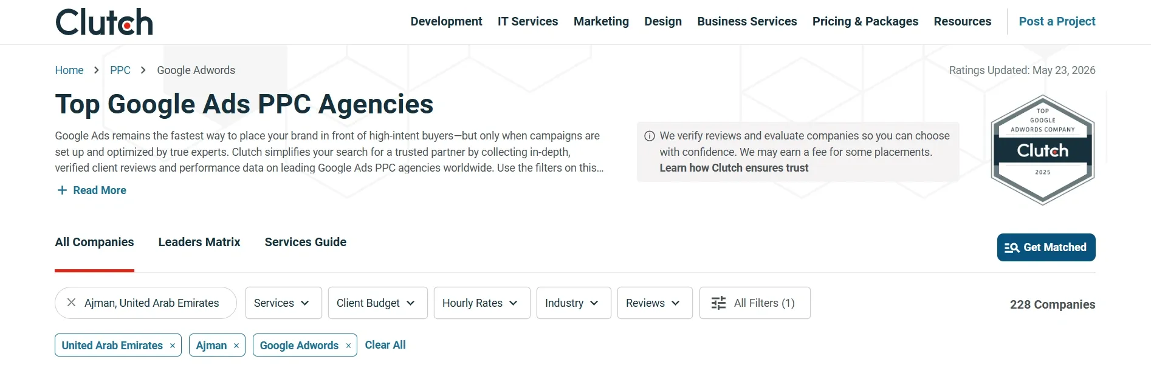Click the Google Adwords breadcrumb text
Viewport: 1151px width, 382px height.
(x=196, y=70)
